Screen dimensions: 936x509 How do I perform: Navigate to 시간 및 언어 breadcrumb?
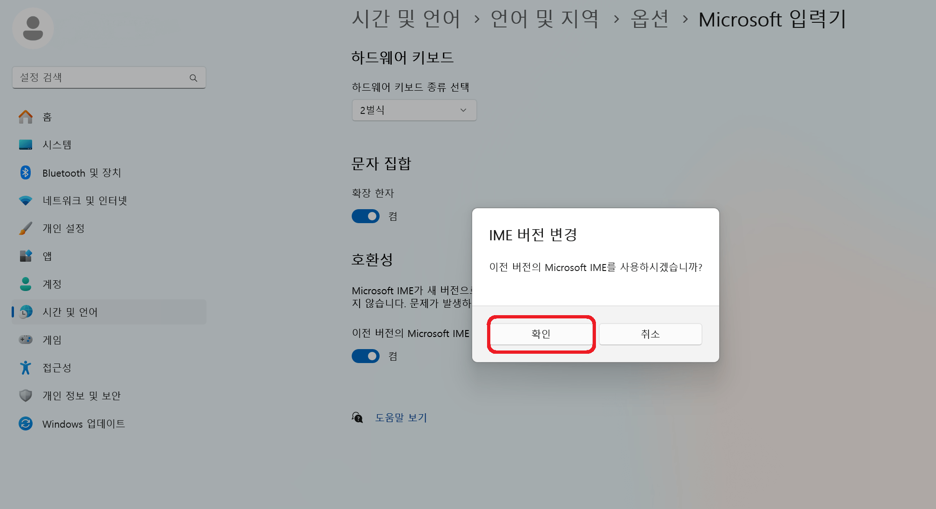click(x=407, y=20)
